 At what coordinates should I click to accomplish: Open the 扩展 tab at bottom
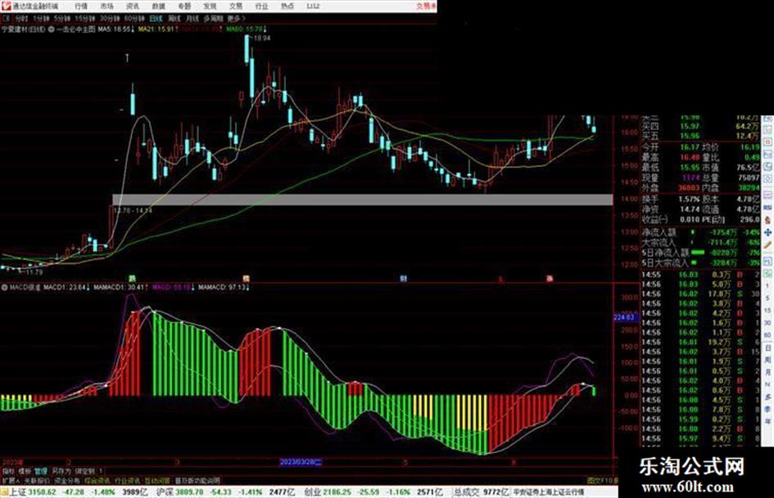click(10, 480)
